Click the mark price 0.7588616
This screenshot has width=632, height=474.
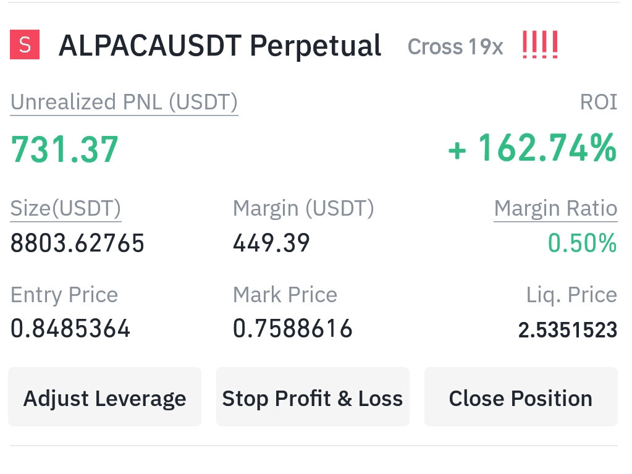293,329
